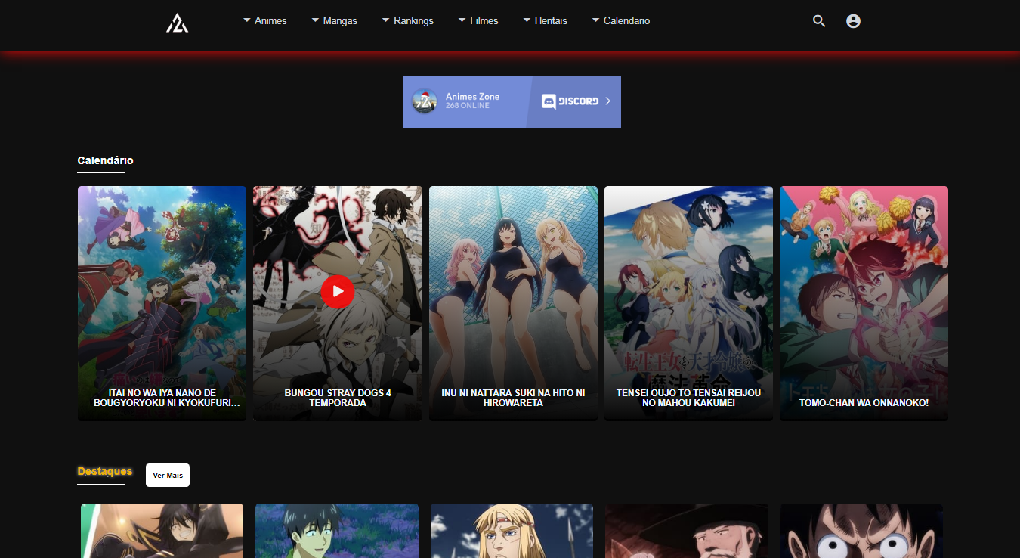Open the Calendário section heading
The width and height of the screenshot is (1020, 558).
pyautogui.click(x=105, y=160)
